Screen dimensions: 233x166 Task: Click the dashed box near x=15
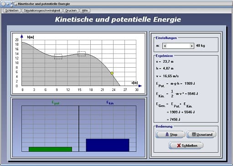(x=82, y=54)
